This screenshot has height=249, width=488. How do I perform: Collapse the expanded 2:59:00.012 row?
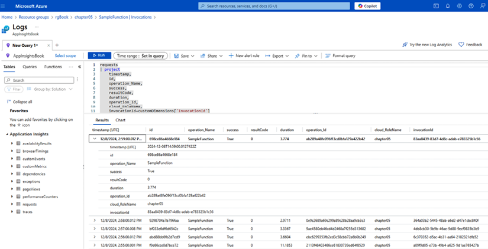[95, 139]
